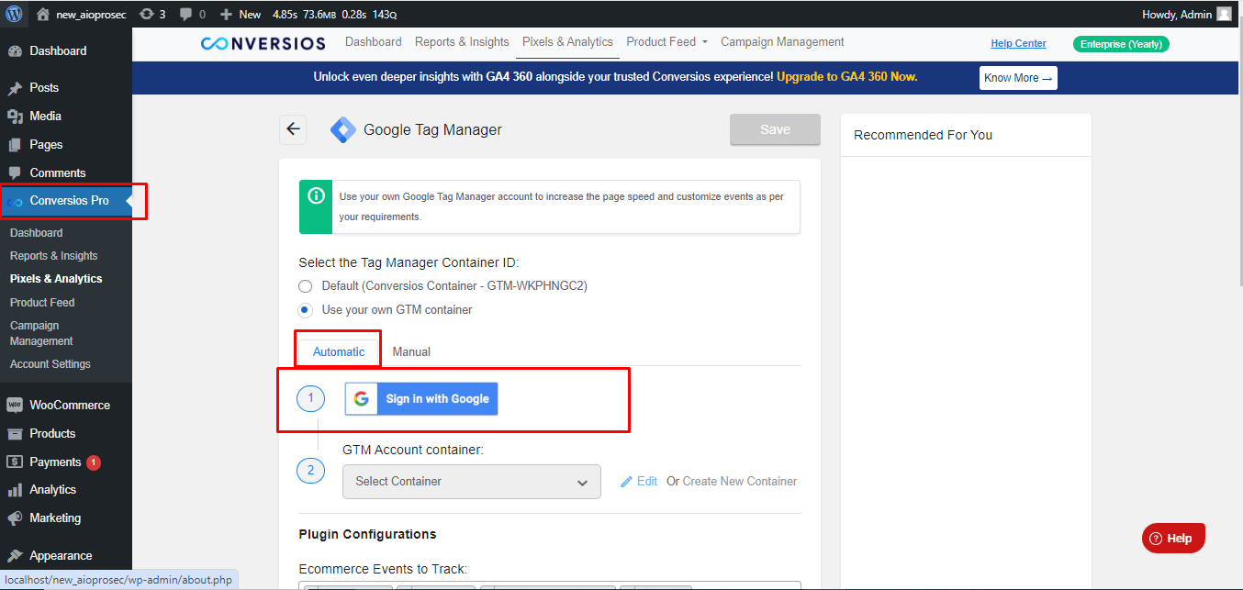Click Upgrade to GA4 360 Now link
The height and width of the screenshot is (590, 1243).
point(847,77)
